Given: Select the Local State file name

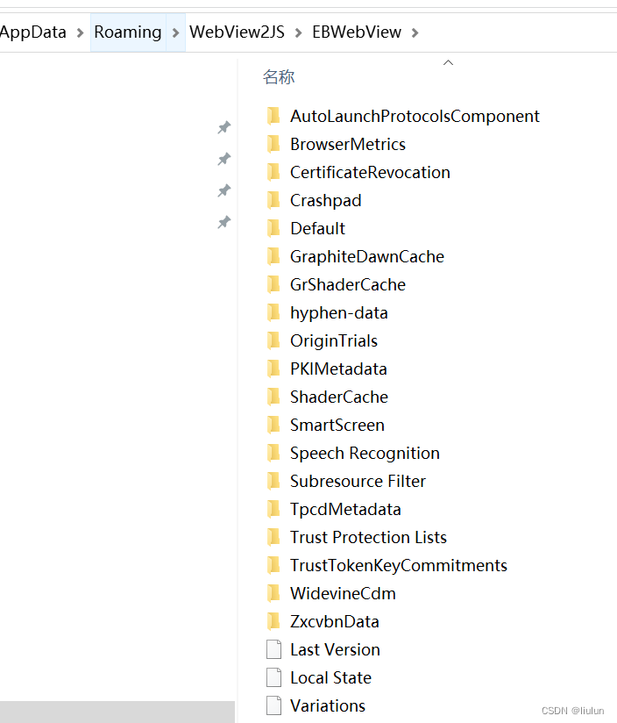Looking at the screenshot, I should coord(330,677).
